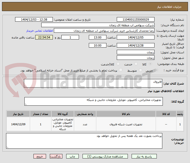Click the unit cell عدد

(x=85, y=124)
